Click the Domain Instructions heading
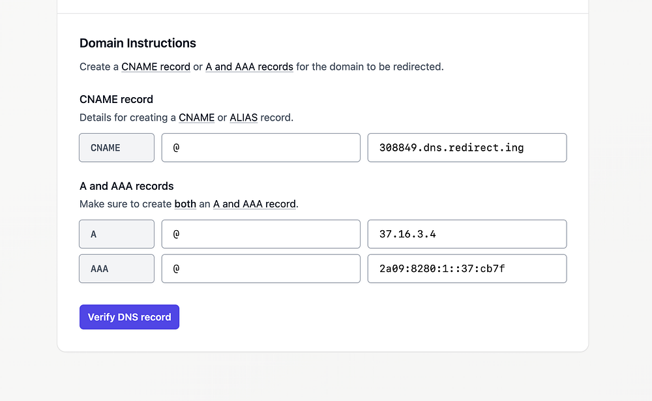This screenshot has width=652, height=401. (x=138, y=43)
